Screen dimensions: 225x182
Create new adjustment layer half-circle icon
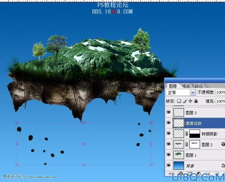[199, 174]
